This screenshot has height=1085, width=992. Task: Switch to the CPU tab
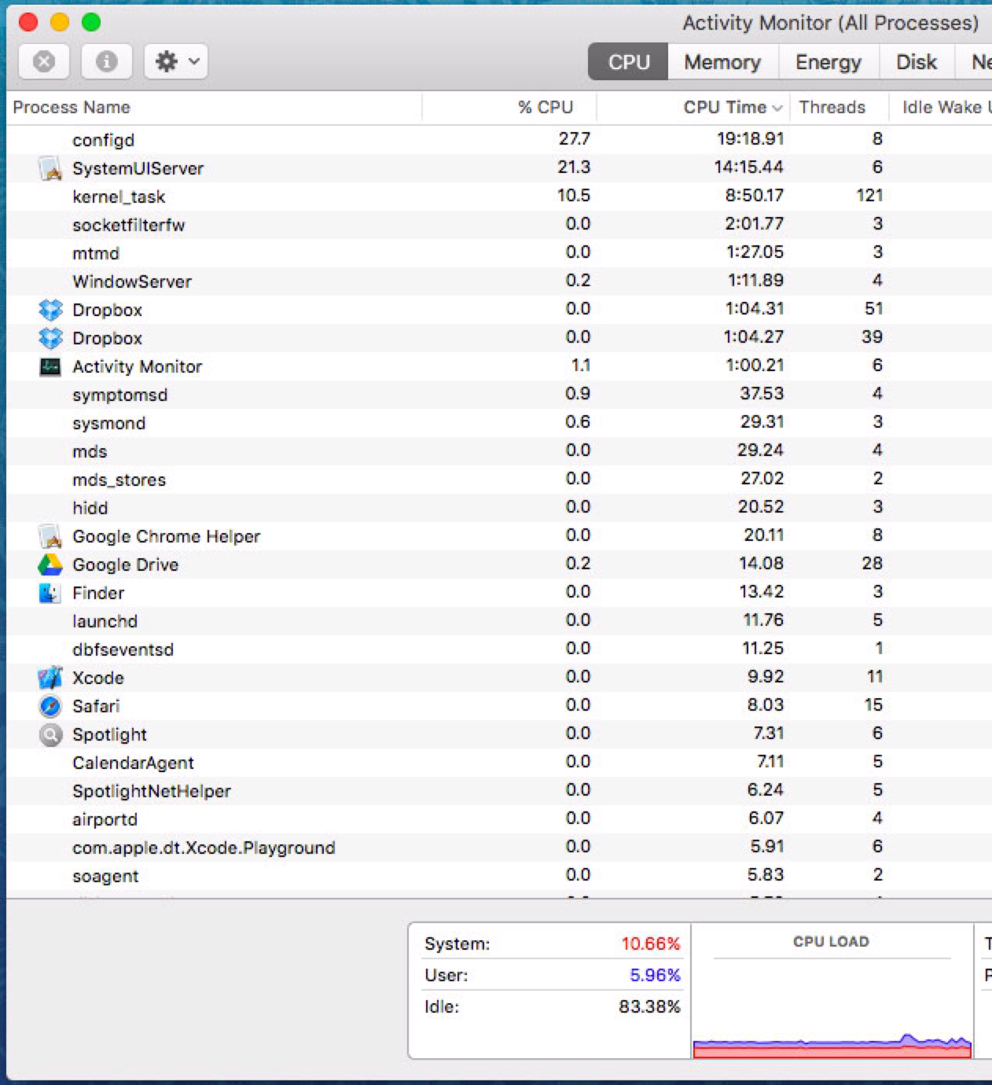click(629, 61)
